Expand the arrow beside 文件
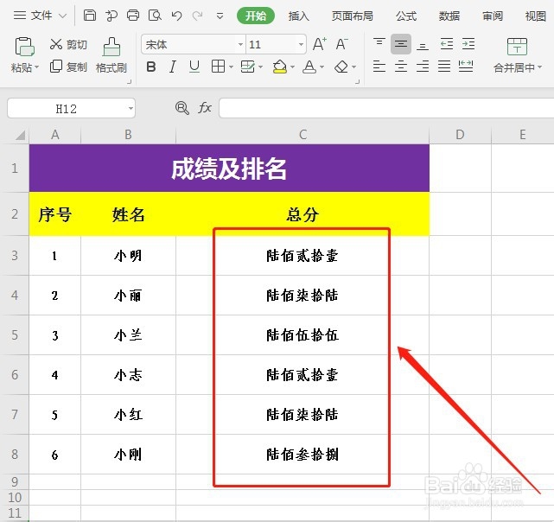Image resolution: width=554 pixels, height=522 pixels. 62,16
